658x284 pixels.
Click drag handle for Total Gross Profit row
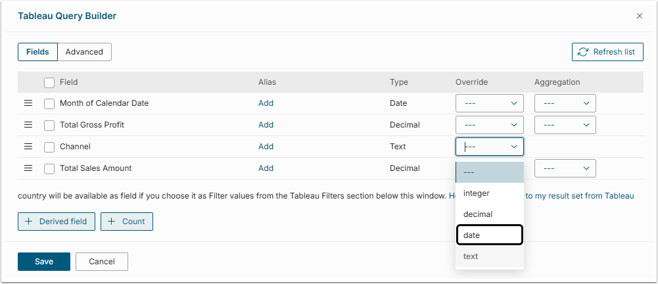coord(28,125)
